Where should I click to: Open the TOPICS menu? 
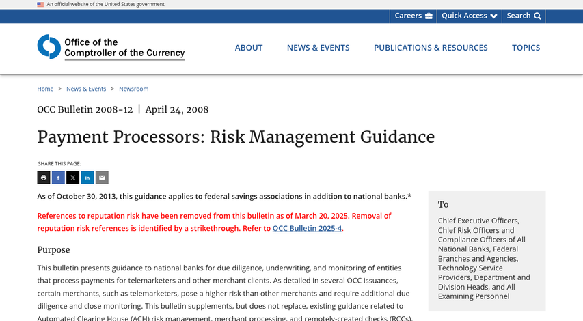click(x=526, y=48)
